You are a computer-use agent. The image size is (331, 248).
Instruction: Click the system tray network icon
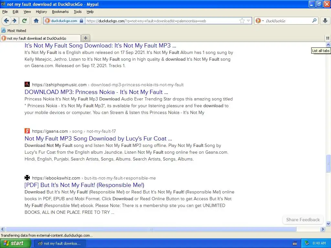[307, 243]
